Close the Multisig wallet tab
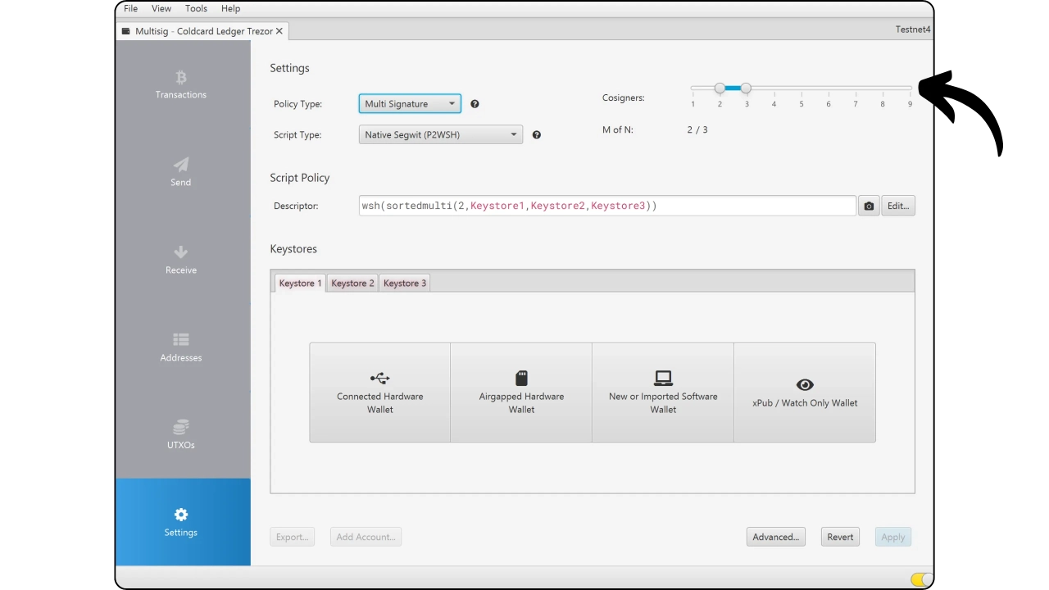Screen dimensions: 1049x590 click(x=279, y=31)
